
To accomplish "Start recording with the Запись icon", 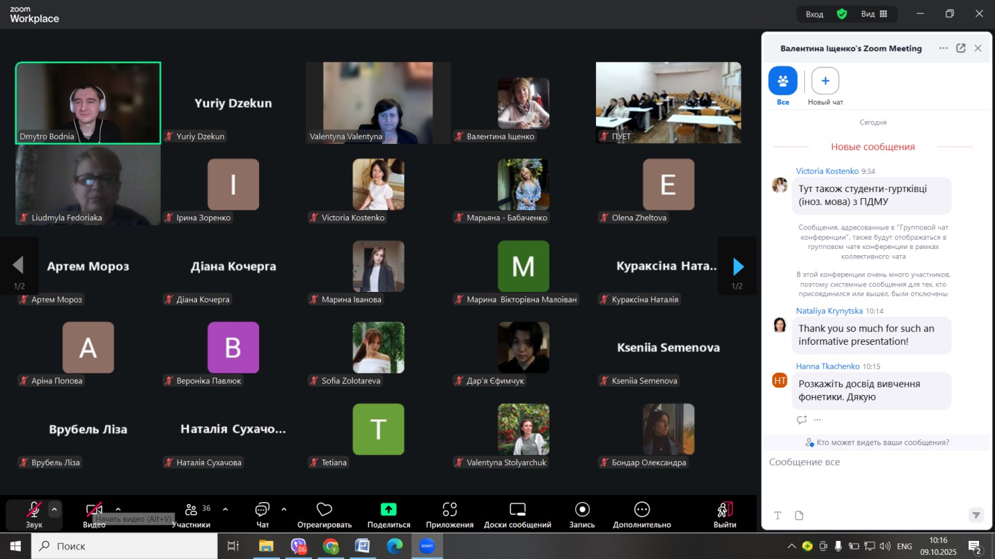I will click(x=582, y=510).
